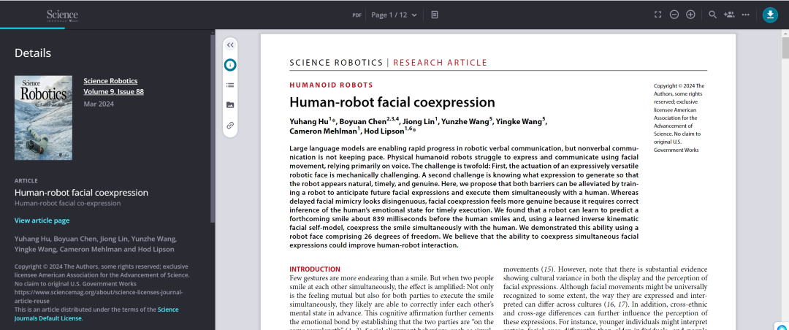Open share with people icon
The height and width of the screenshot is (330, 789).
(729, 15)
